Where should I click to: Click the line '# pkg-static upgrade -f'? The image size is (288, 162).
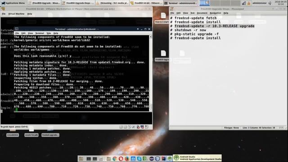tap(194, 34)
